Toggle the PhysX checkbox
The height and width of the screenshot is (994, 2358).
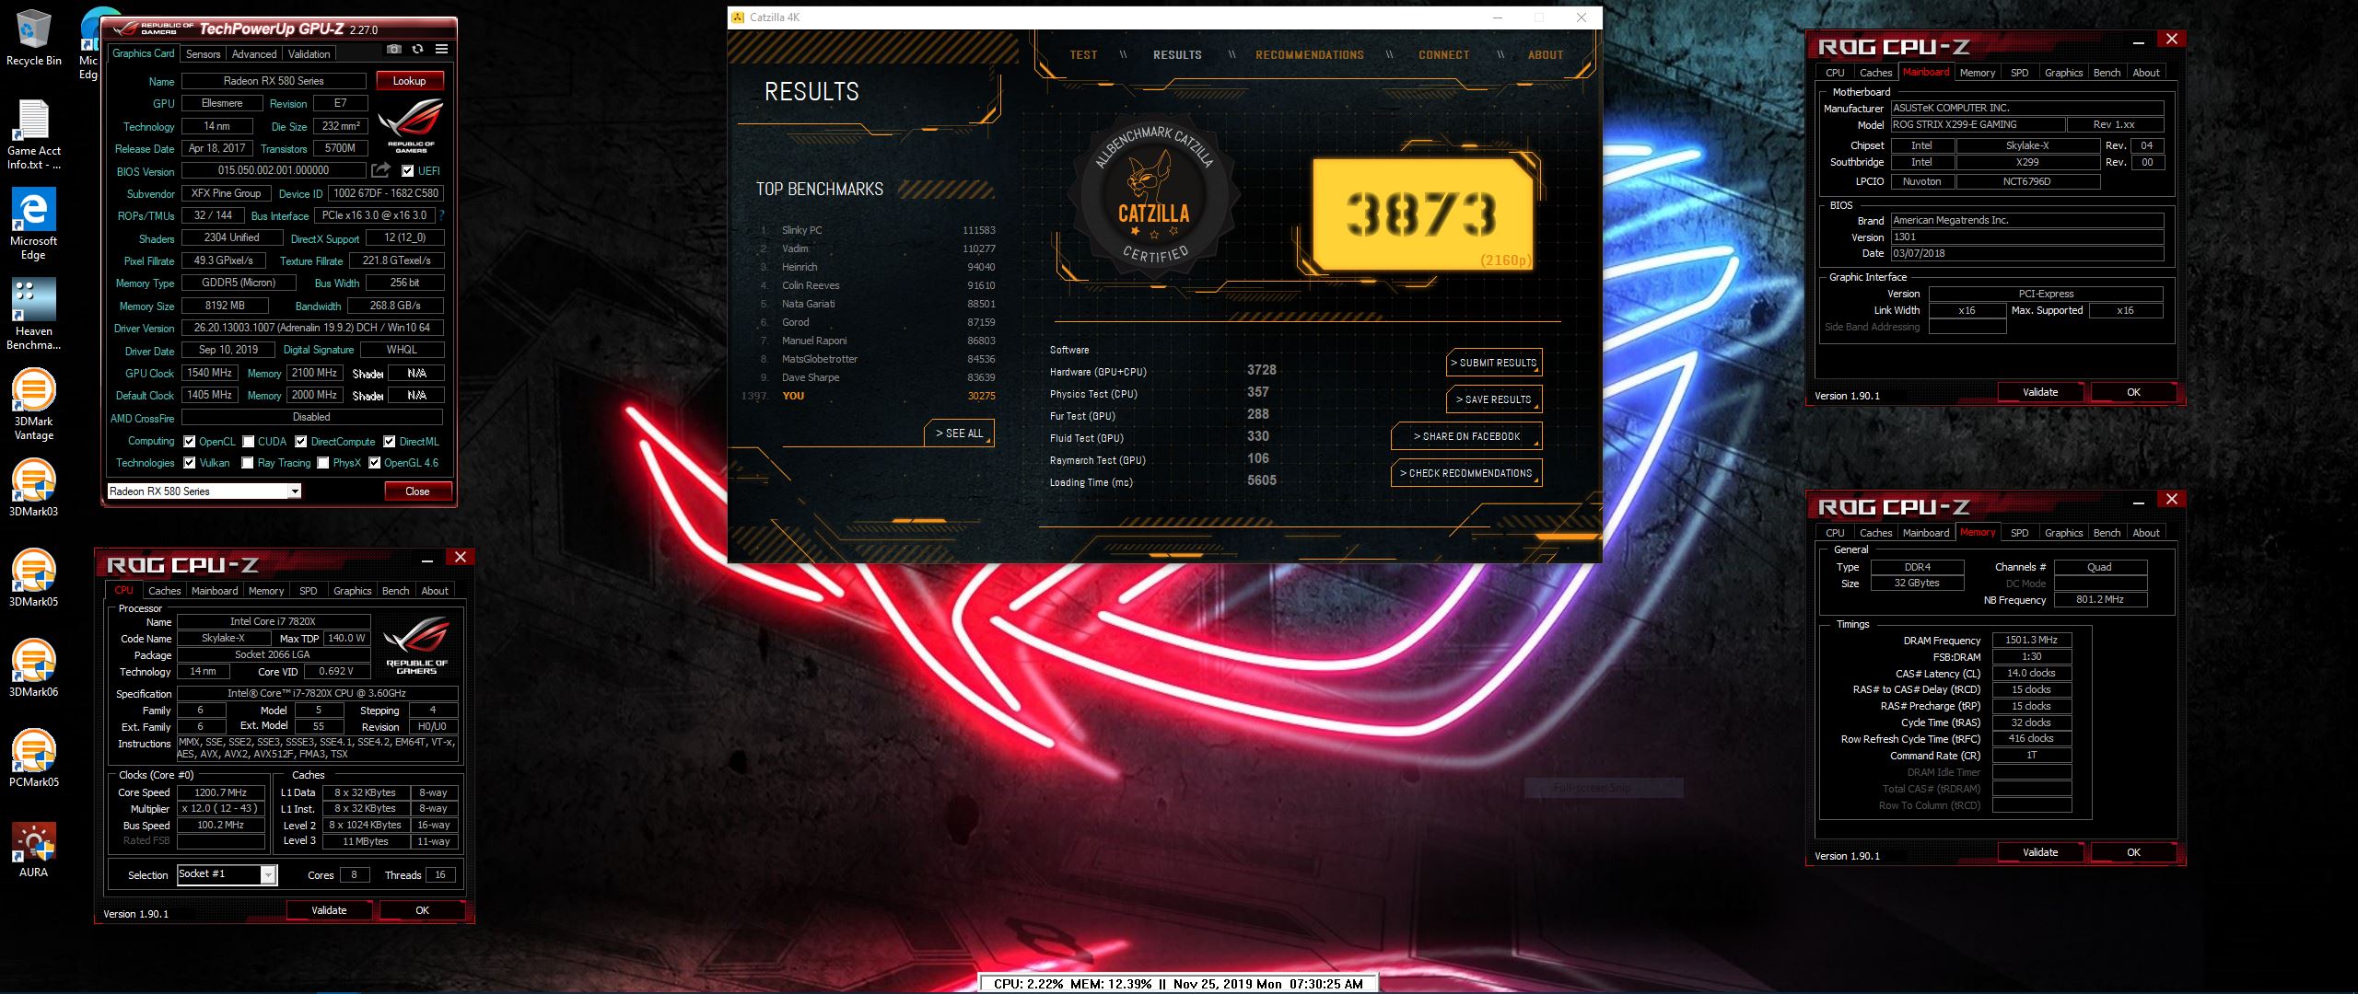point(323,463)
